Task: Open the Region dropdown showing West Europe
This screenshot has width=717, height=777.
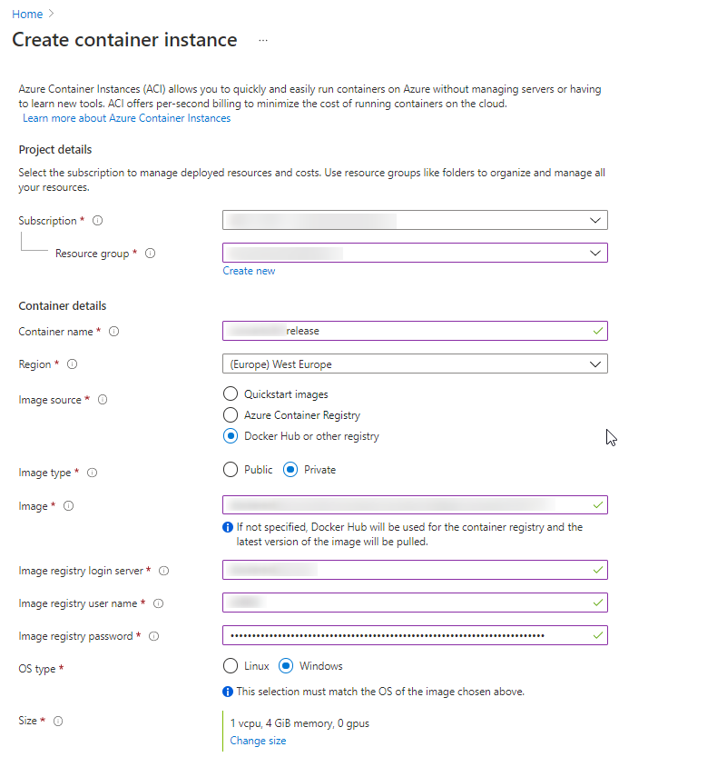Action: coord(414,364)
